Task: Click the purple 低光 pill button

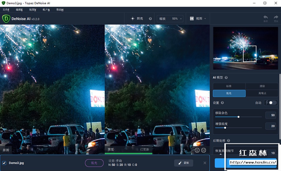Action: pyautogui.click(x=94, y=163)
